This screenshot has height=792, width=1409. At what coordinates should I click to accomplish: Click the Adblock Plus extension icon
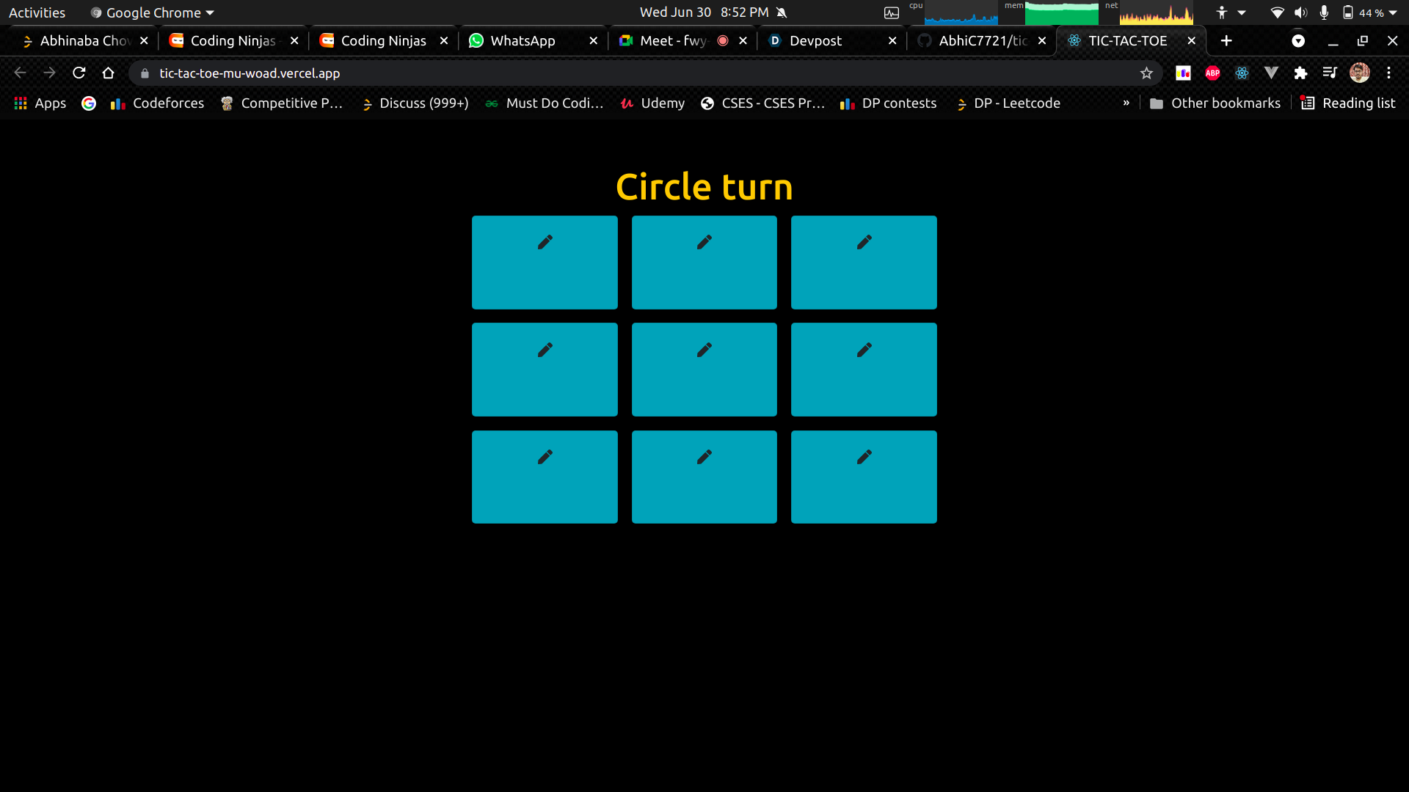click(x=1212, y=73)
